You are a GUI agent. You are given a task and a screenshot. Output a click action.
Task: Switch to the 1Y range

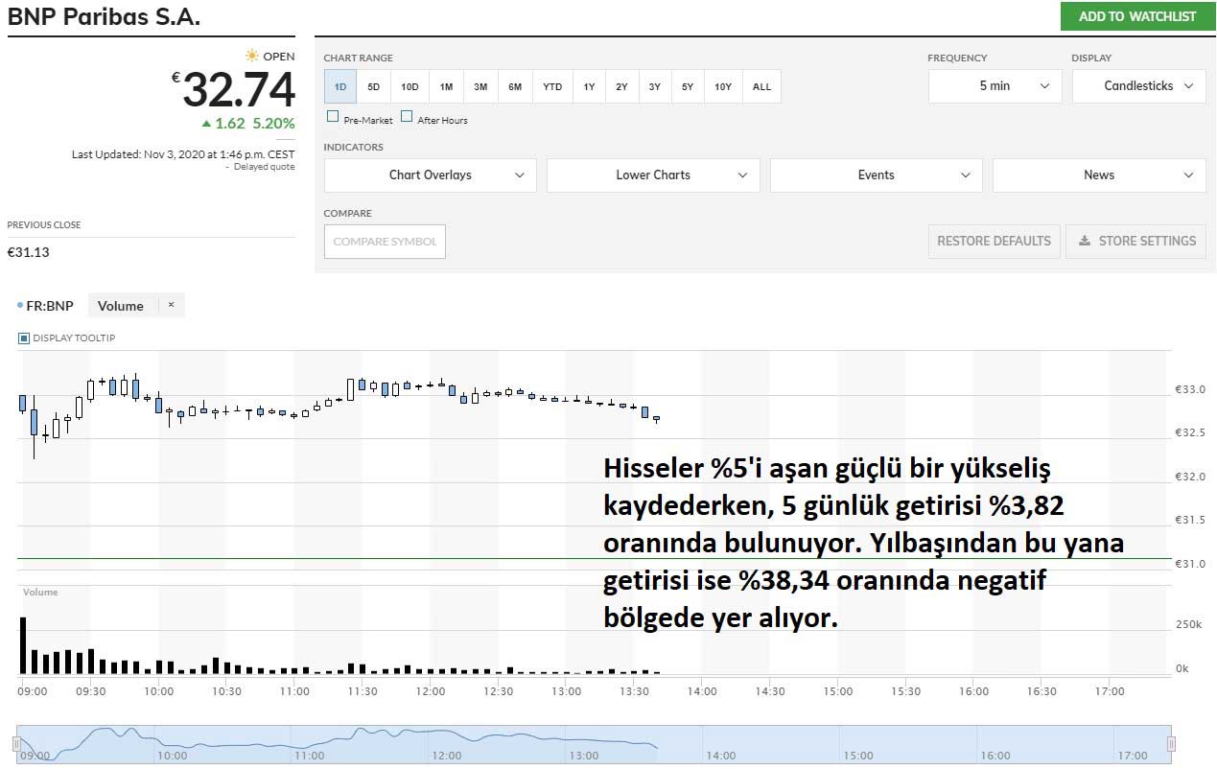589,86
